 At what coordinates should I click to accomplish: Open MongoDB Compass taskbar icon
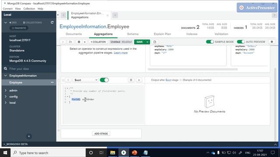(x=123, y=153)
